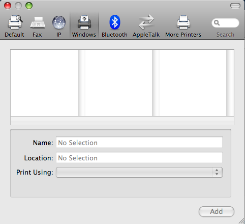The image size is (245, 224).
Task: Open the Print Using popup menu
Action: [139, 173]
